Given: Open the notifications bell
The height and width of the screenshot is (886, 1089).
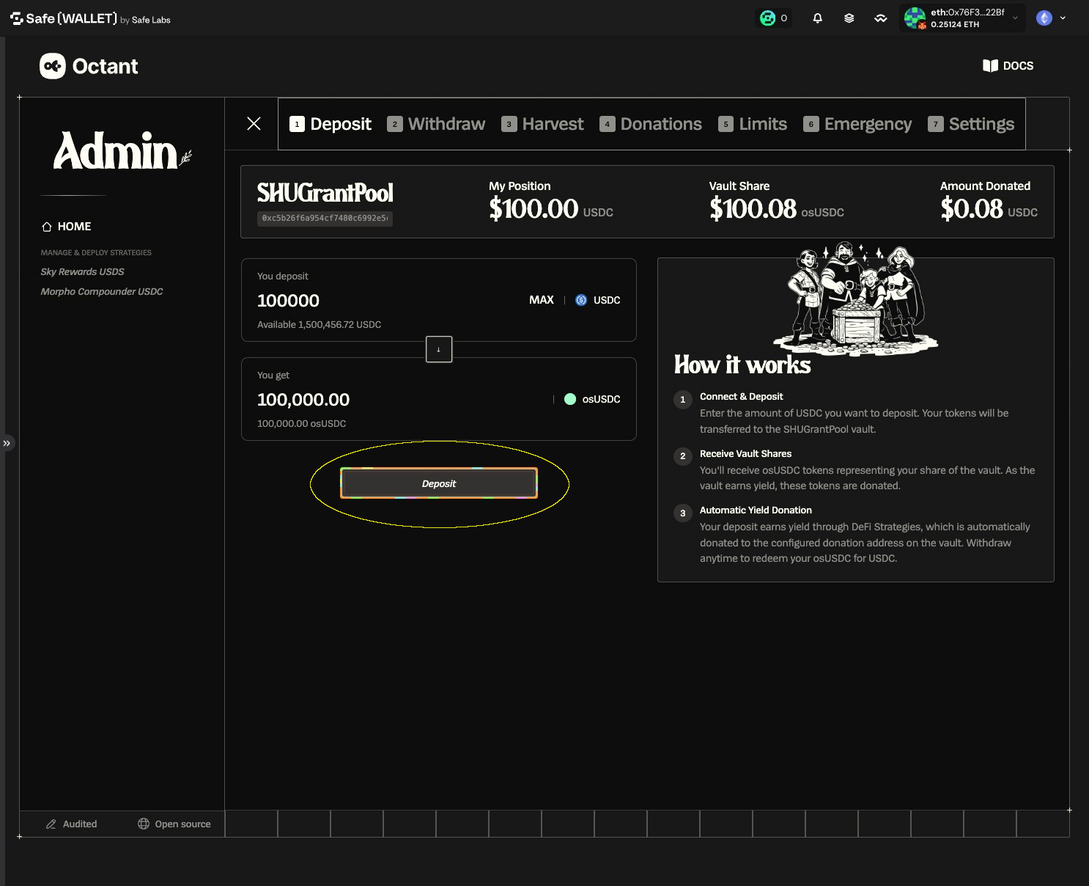Looking at the screenshot, I should point(817,18).
